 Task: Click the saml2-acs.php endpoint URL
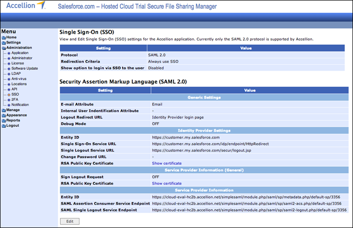click(x=247, y=203)
